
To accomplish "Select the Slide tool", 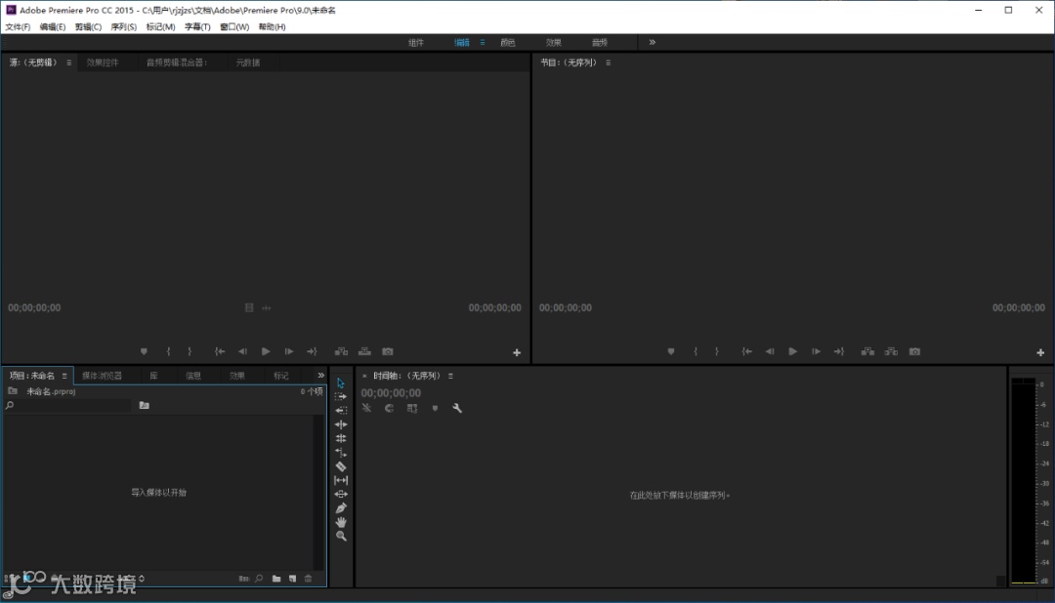I will point(341,494).
